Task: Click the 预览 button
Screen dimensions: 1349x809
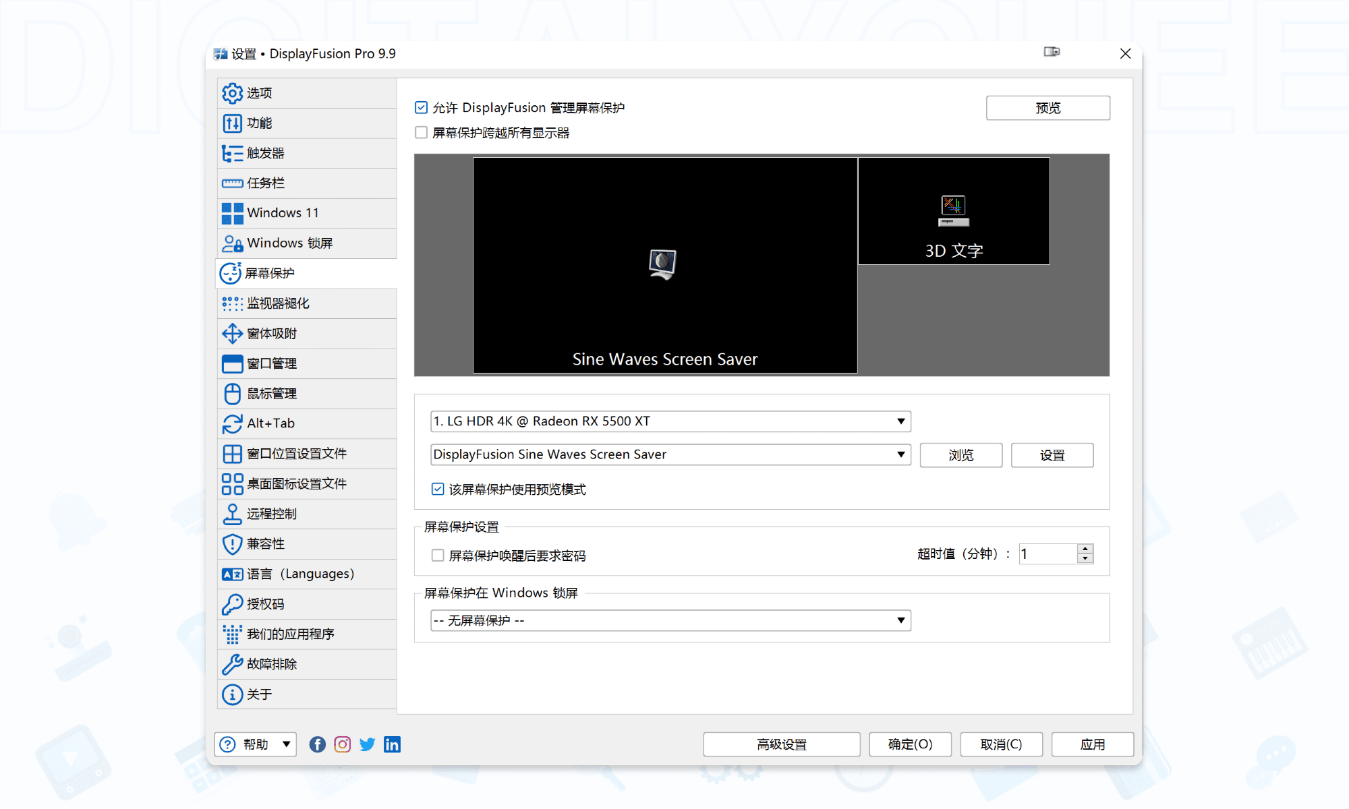Action: point(1047,107)
